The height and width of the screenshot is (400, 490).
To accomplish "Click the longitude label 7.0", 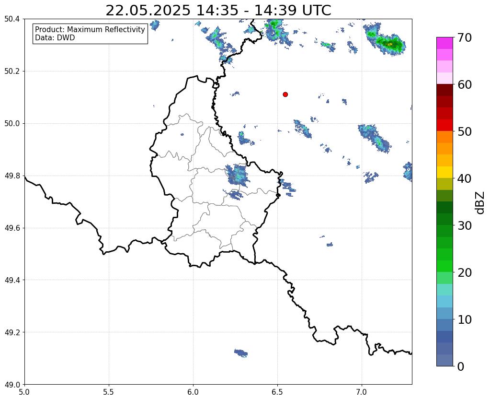I will (x=362, y=392).
